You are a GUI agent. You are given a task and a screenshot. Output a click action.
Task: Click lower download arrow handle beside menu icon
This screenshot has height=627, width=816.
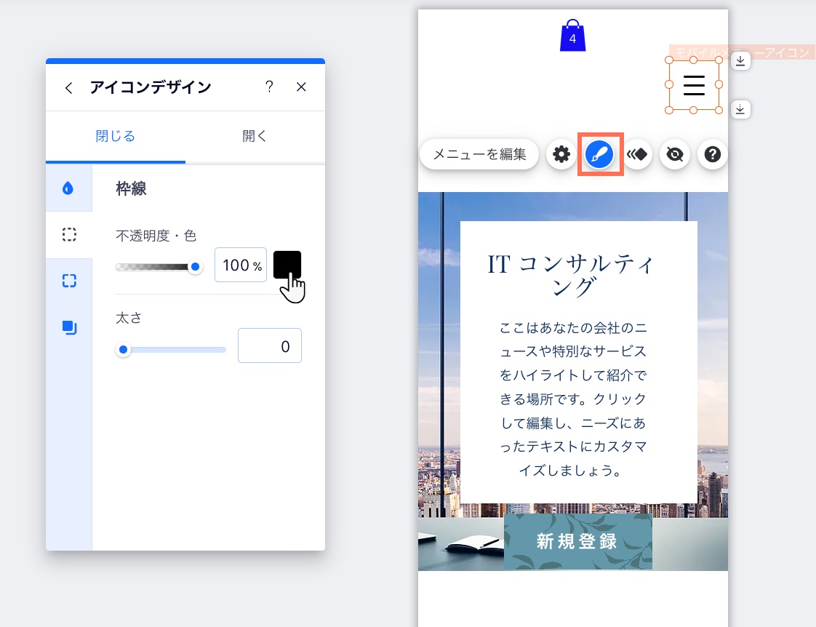coord(740,109)
